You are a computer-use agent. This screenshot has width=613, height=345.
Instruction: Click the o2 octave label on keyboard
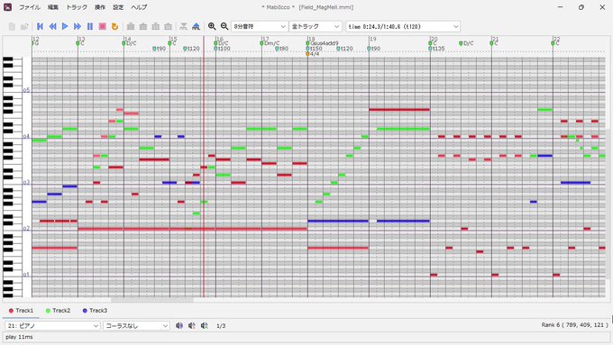[26, 229]
